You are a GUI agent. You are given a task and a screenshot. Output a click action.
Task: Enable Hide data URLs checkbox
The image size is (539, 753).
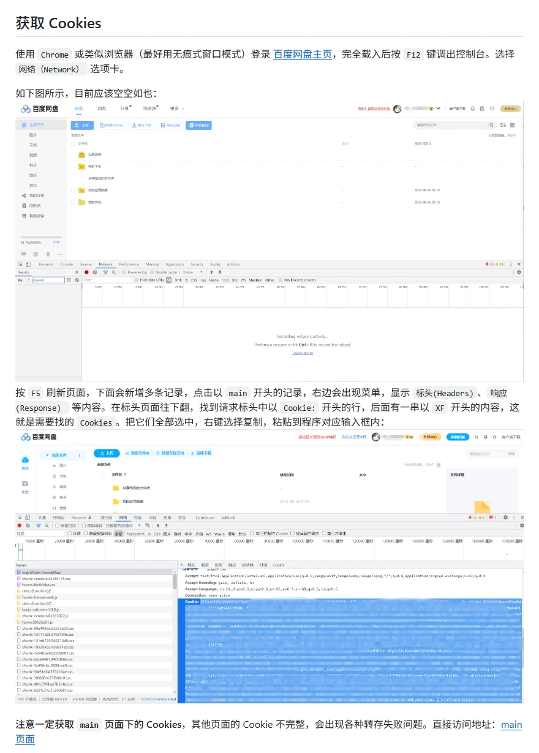137,280
